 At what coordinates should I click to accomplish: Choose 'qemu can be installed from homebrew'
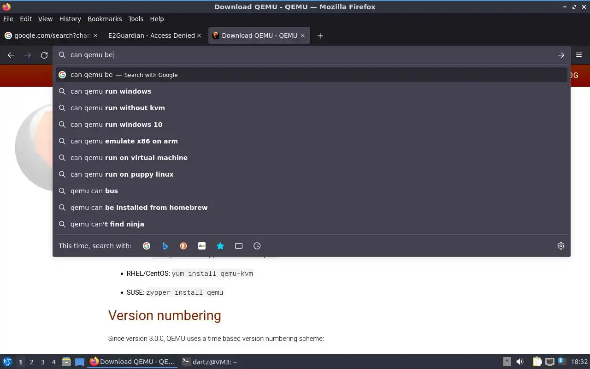tap(312, 208)
